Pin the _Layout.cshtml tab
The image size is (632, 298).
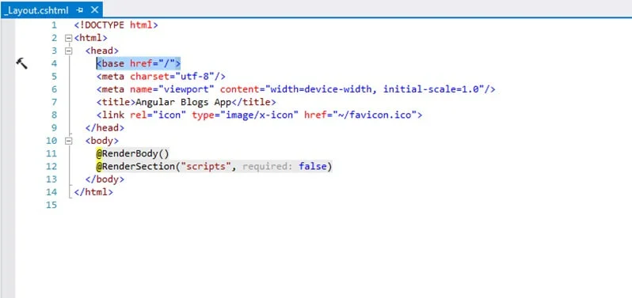(x=79, y=10)
